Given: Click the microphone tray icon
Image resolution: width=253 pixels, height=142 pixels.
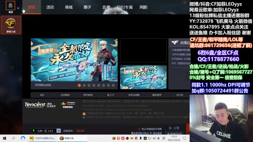Looking at the screenshot, I should point(141,138).
